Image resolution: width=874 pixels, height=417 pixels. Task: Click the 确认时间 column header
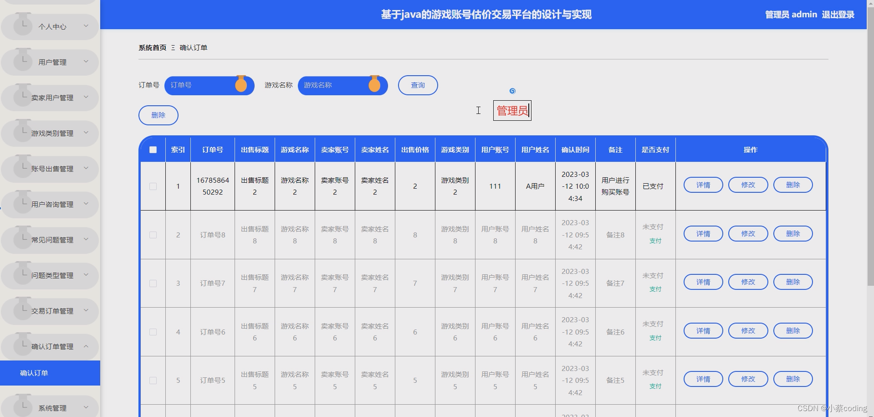575,149
